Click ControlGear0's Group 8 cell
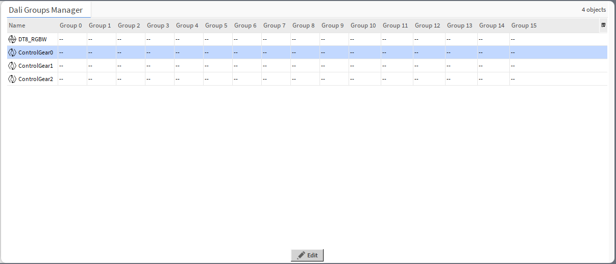The height and width of the screenshot is (264, 616). (305, 52)
